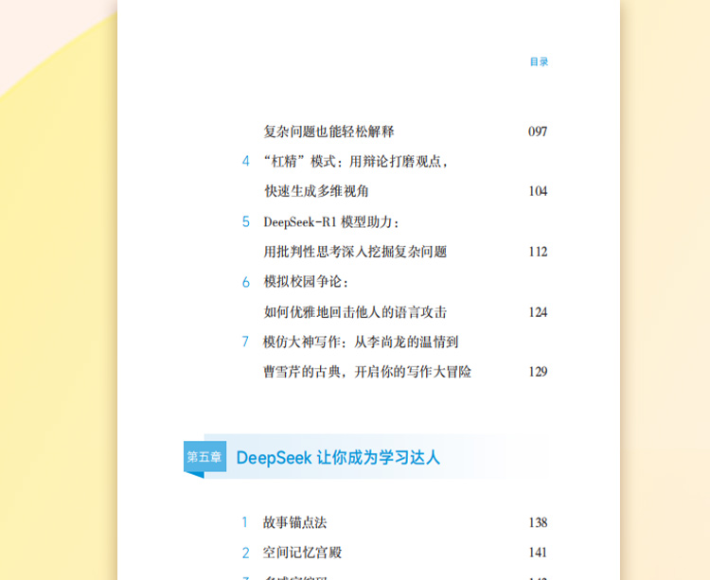
Task: Click page number 124
Action: [538, 312]
